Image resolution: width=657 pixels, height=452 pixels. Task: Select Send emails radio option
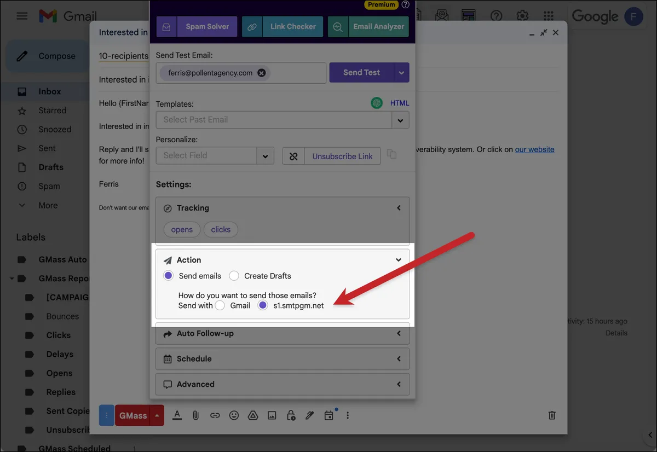169,276
